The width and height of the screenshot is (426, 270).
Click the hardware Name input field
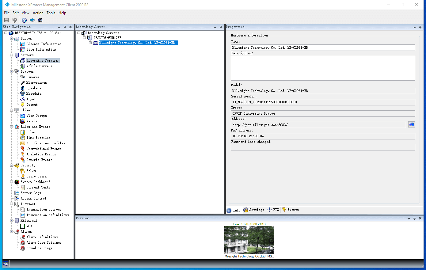[x=323, y=48]
